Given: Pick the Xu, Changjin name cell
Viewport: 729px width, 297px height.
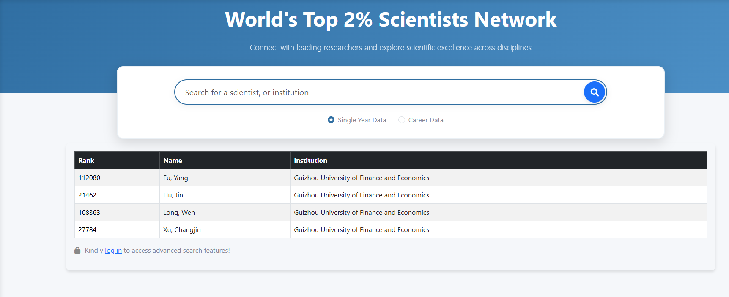Looking at the screenshot, I should [x=182, y=230].
